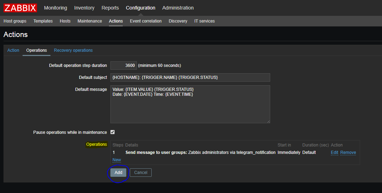Click the step duration field showing 3600
Image resolution: width=382 pixels, height=193 pixels.
point(123,66)
